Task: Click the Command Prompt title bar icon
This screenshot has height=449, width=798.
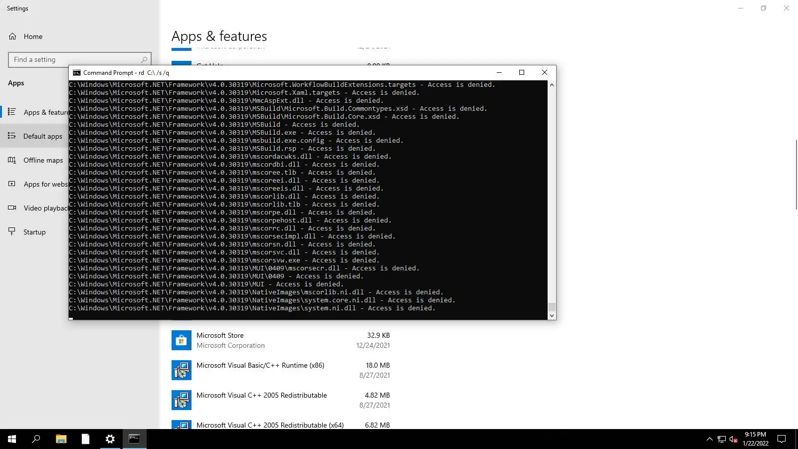Action: pyautogui.click(x=77, y=73)
